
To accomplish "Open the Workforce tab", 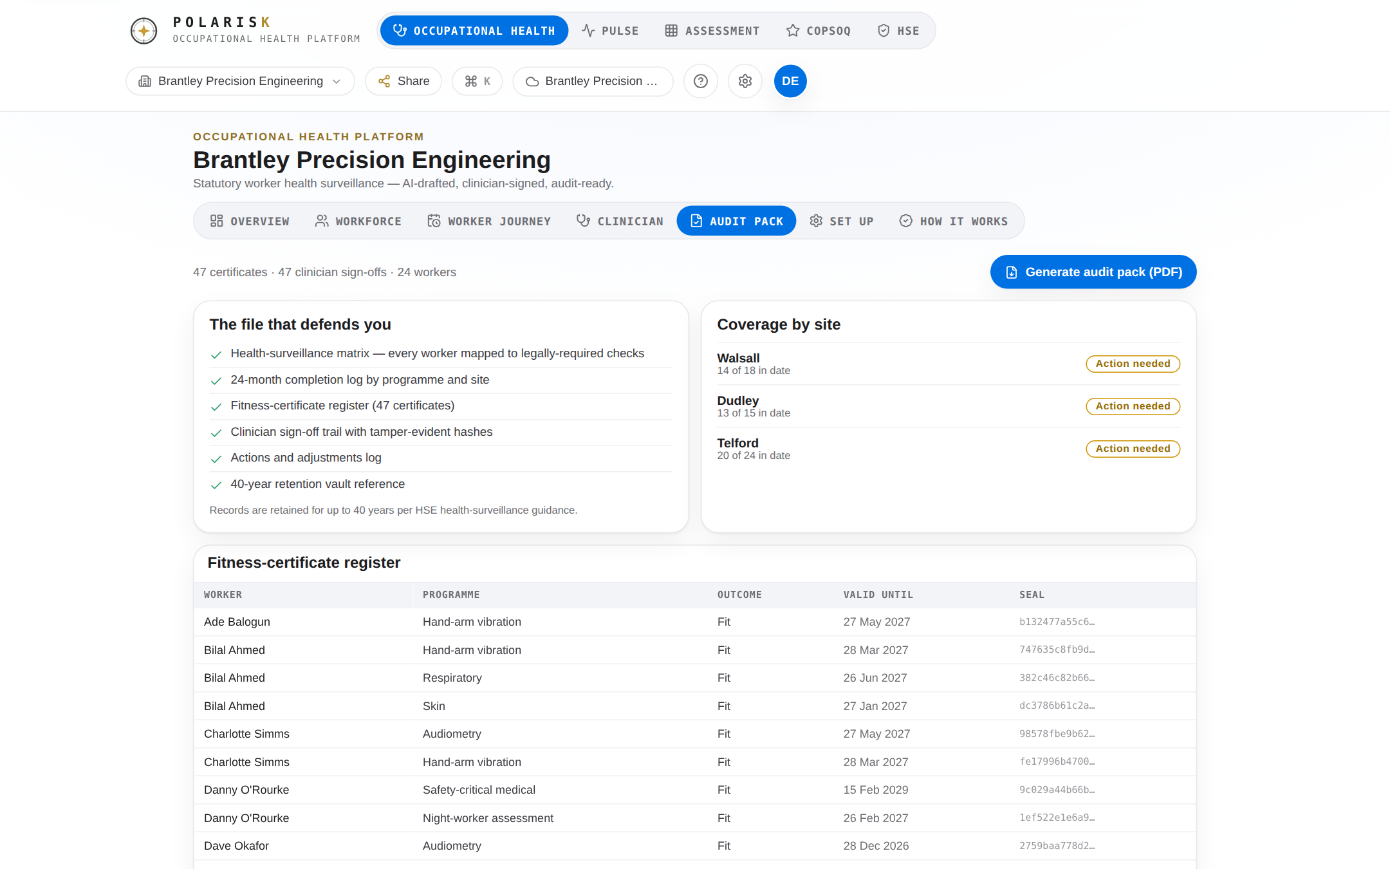I will click(358, 221).
